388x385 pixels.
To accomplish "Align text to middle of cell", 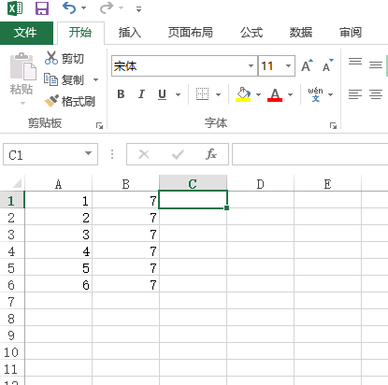I will coord(376,64).
